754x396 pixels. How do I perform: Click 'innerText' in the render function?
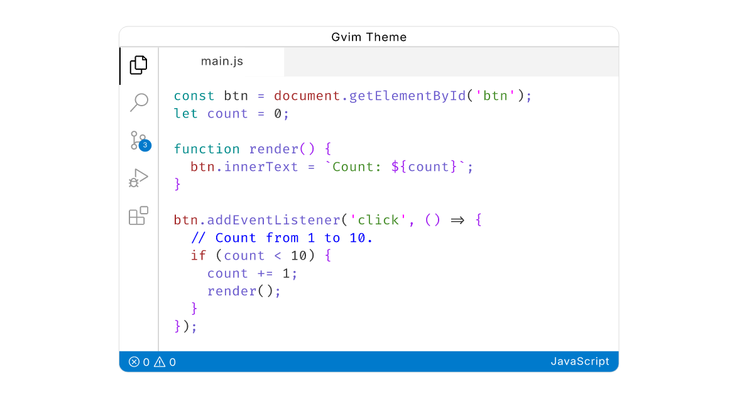tap(261, 167)
